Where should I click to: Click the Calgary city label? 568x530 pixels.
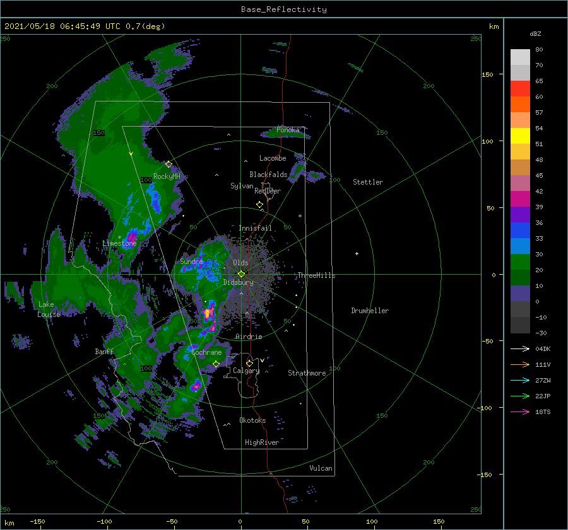pyautogui.click(x=246, y=371)
